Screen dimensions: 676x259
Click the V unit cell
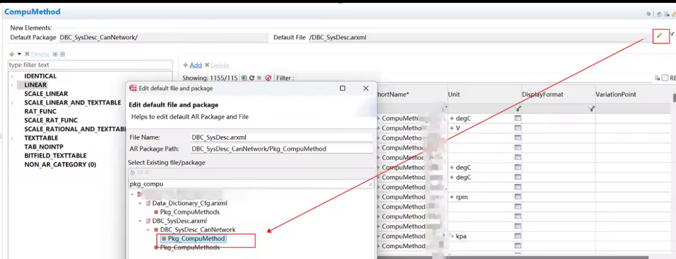pos(485,128)
